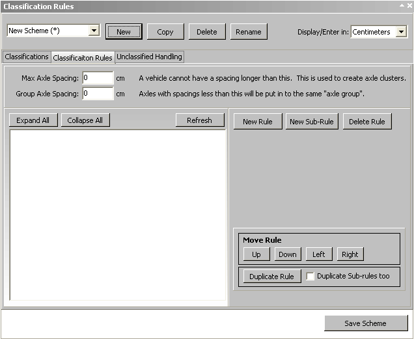Click the Copy scheme button

coord(165,31)
